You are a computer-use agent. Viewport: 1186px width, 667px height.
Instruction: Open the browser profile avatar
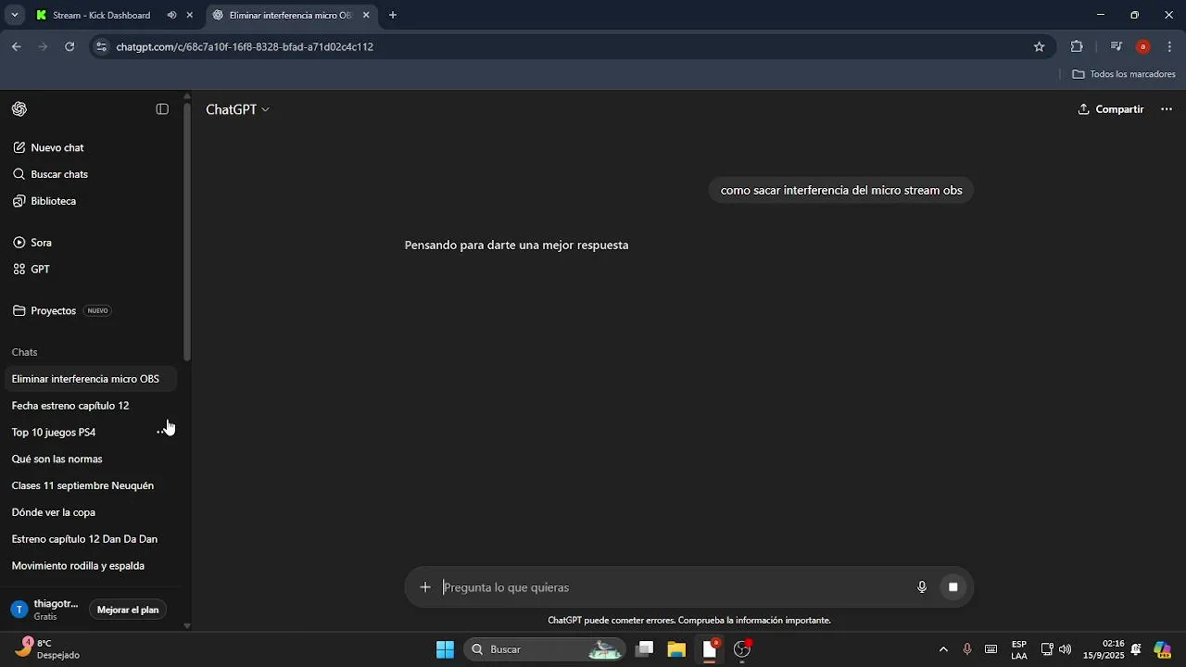pyautogui.click(x=1142, y=46)
